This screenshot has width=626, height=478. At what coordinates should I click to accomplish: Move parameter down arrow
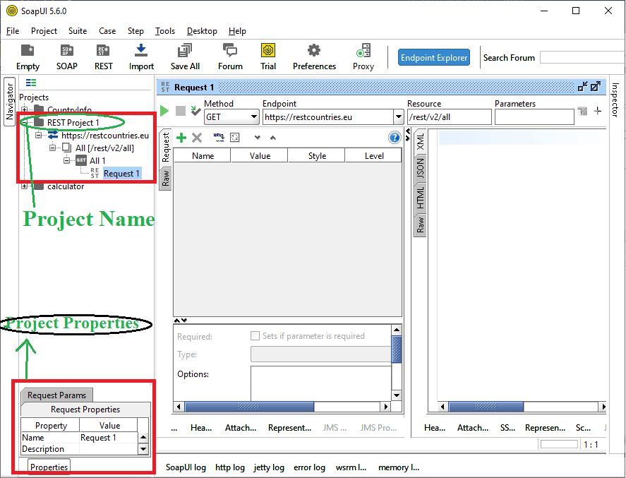point(258,138)
